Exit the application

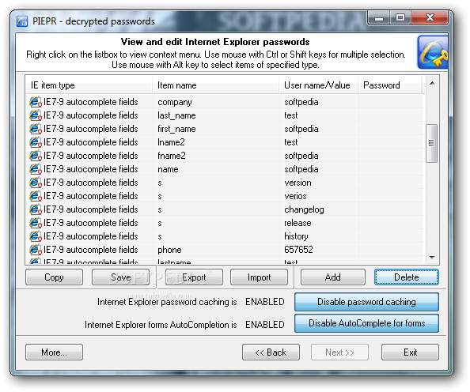coord(410,352)
